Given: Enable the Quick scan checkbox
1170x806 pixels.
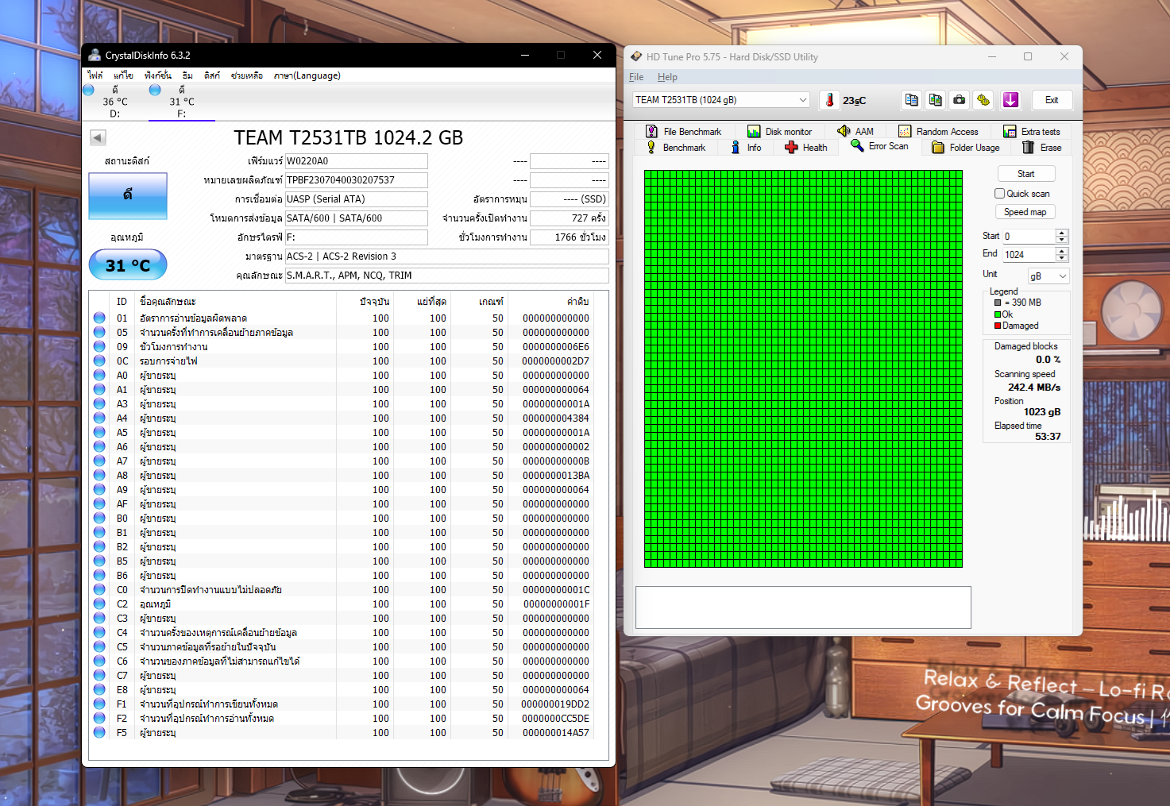Looking at the screenshot, I should pyautogui.click(x=1000, y=194).
